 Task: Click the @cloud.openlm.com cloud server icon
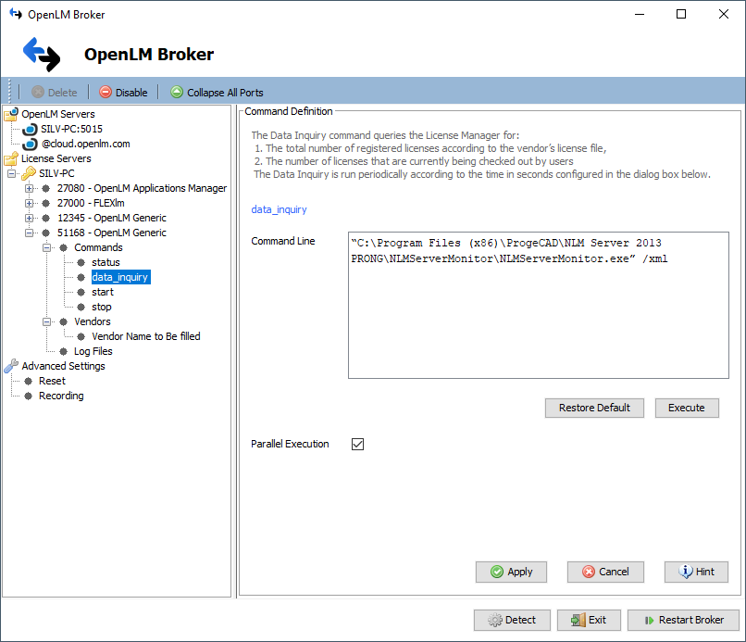click(28, 144)
